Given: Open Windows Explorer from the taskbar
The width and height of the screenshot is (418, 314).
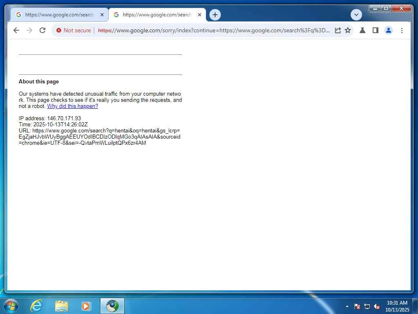Looking at the screenshot, I should (x=61, y=306).
